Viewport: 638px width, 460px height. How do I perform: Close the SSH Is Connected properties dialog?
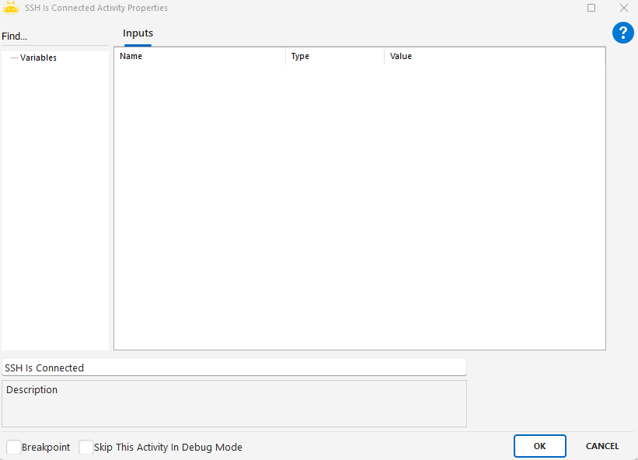[x=623, y=8]
